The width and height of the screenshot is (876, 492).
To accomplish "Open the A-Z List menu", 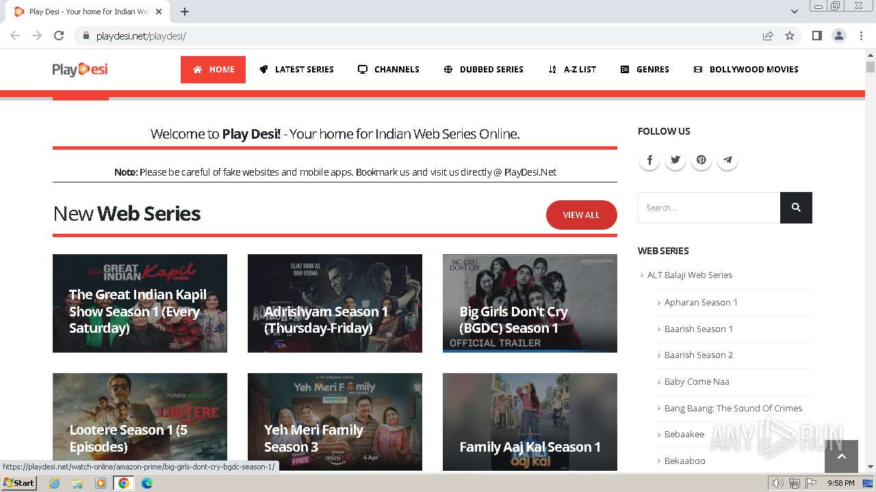I will coord(572,70).
